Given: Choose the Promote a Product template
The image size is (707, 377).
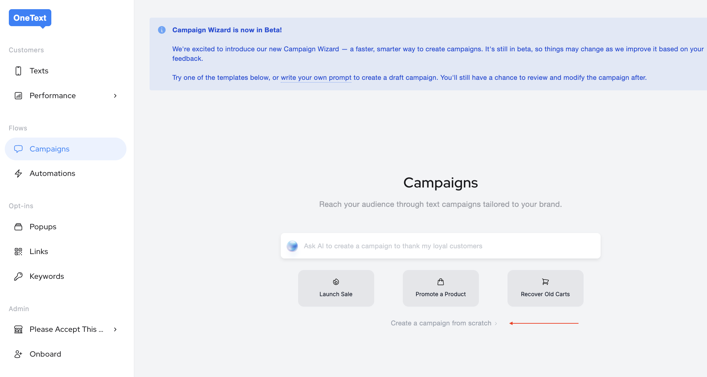Looking at the screenshot, I should point(441,288).
